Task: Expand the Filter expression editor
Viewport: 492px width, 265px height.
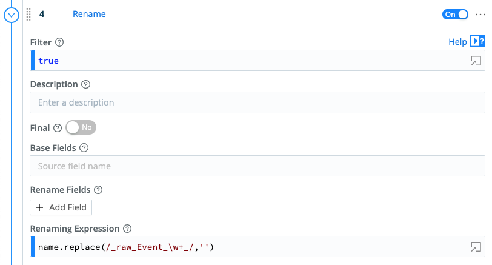Action: coord(476,61)
